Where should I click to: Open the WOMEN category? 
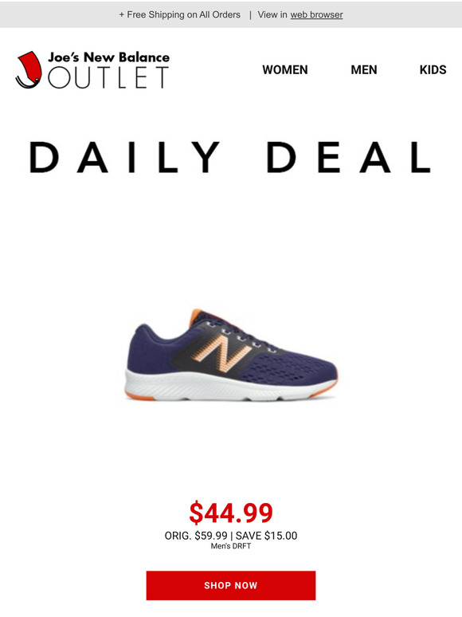[x=285, y=70]
